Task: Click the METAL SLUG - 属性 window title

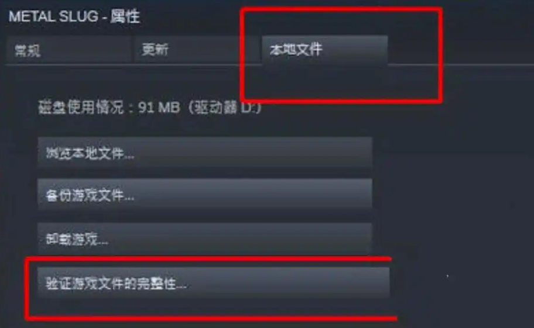Action: pyautogui.click(x=74, y=16)
